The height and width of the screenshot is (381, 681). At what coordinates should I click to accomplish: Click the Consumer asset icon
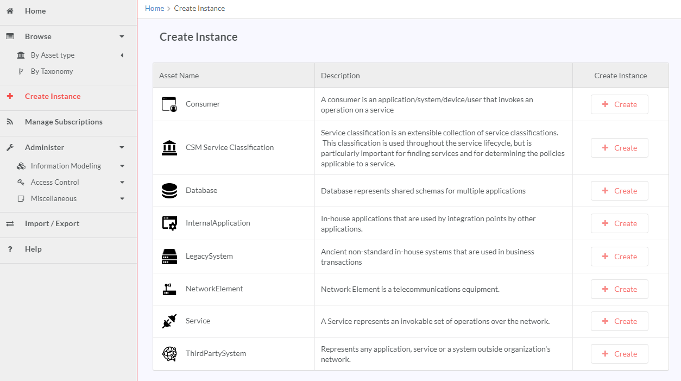pos(169,104)
